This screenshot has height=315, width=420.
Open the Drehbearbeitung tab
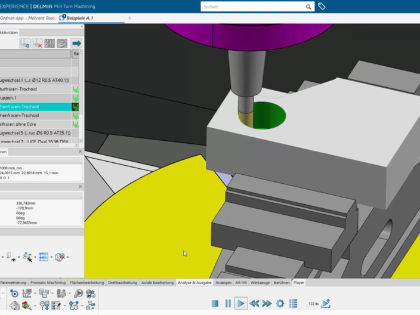click(122, 283)
